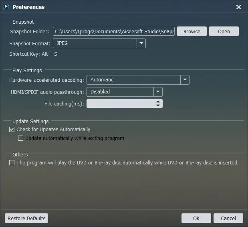Viewport: 248px width, 227px height.
Task: Open the JPEG snapshot format combo box
Action: coord(99,43)
